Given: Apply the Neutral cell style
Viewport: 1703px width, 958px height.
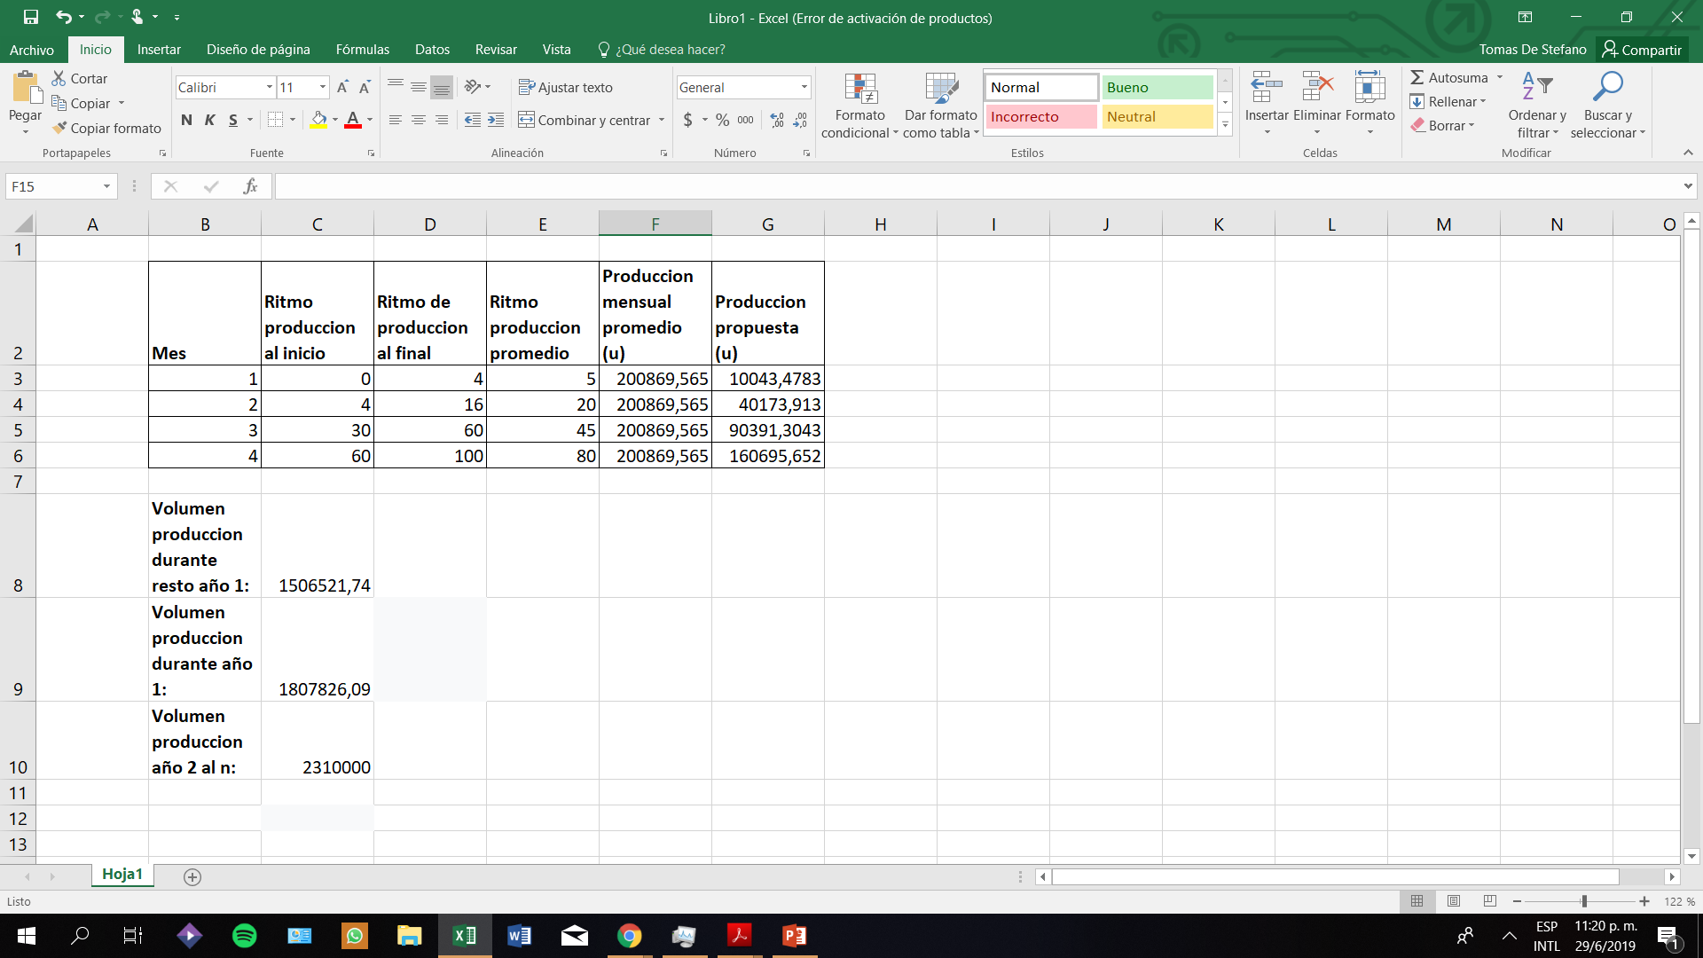Looking at the screenshot, I should [1158, 116].
